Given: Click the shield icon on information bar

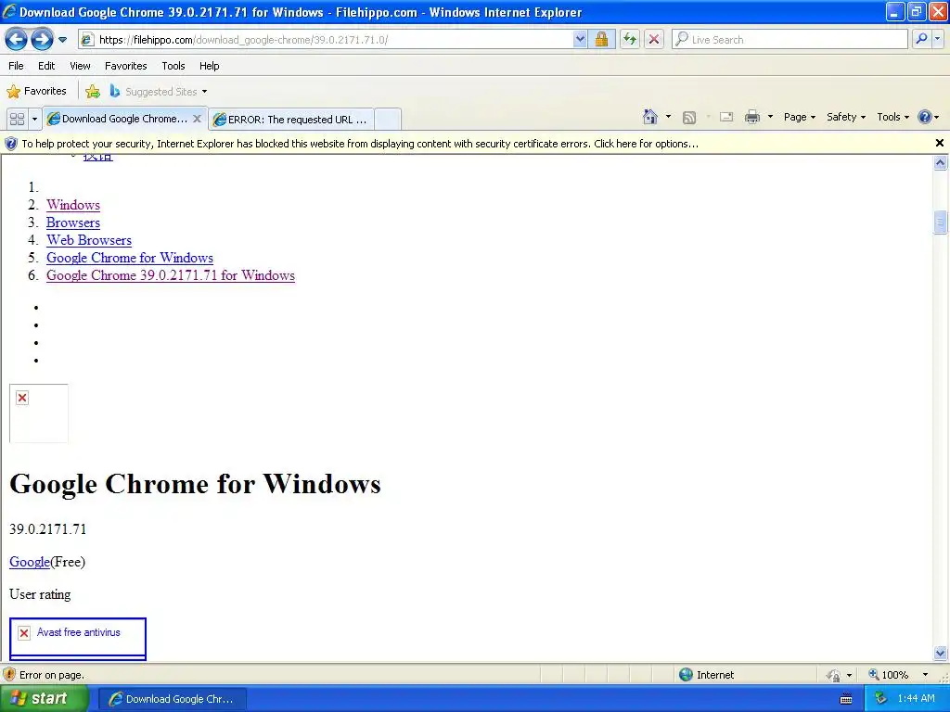Looking at the screenshot, I should 11,144.
